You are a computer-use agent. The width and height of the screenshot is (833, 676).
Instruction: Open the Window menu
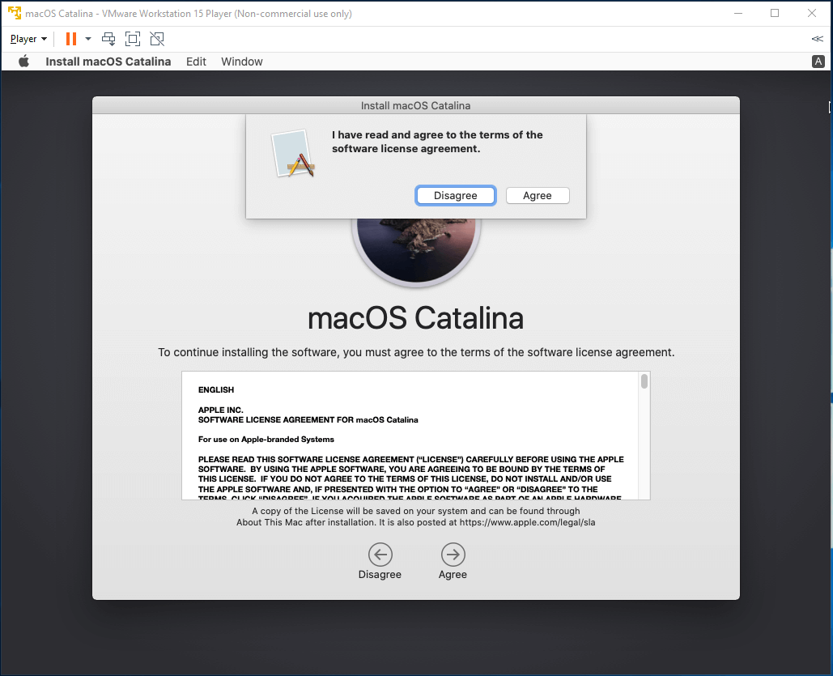click(x=242, y=62)
